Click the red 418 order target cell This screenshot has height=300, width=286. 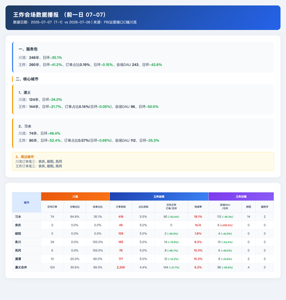(x=121, y=217)
